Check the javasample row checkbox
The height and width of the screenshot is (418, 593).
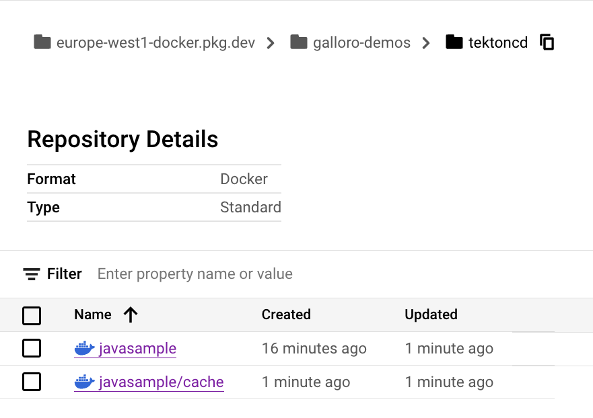(32, 348)
